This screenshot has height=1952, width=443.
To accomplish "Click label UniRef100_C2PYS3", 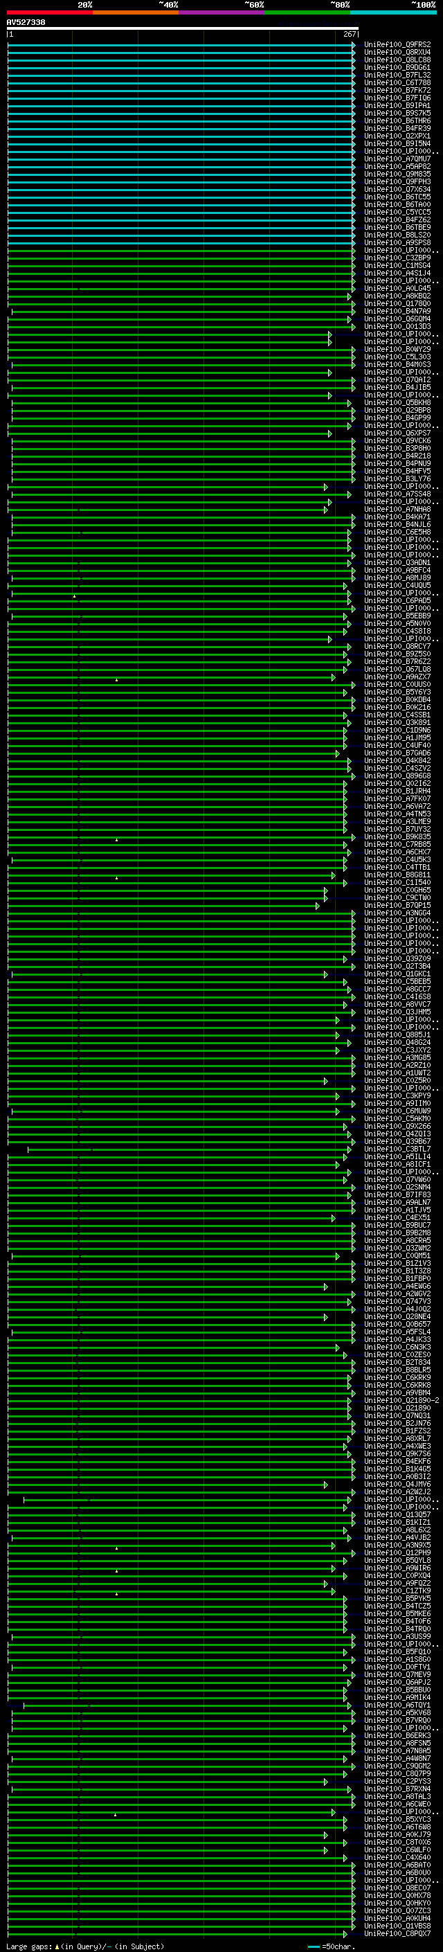I will (397, 1782).
